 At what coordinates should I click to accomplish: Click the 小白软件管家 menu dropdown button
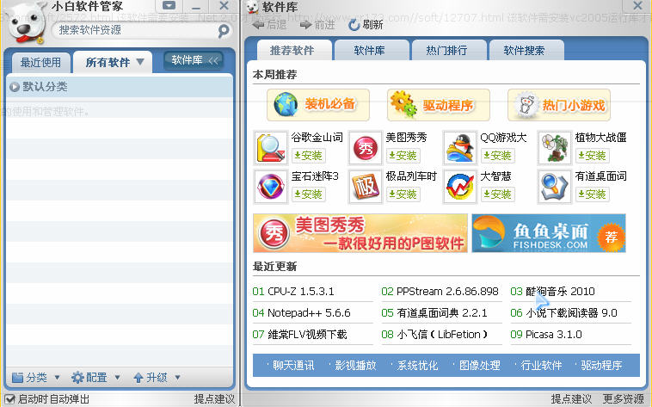pos(169,6)
